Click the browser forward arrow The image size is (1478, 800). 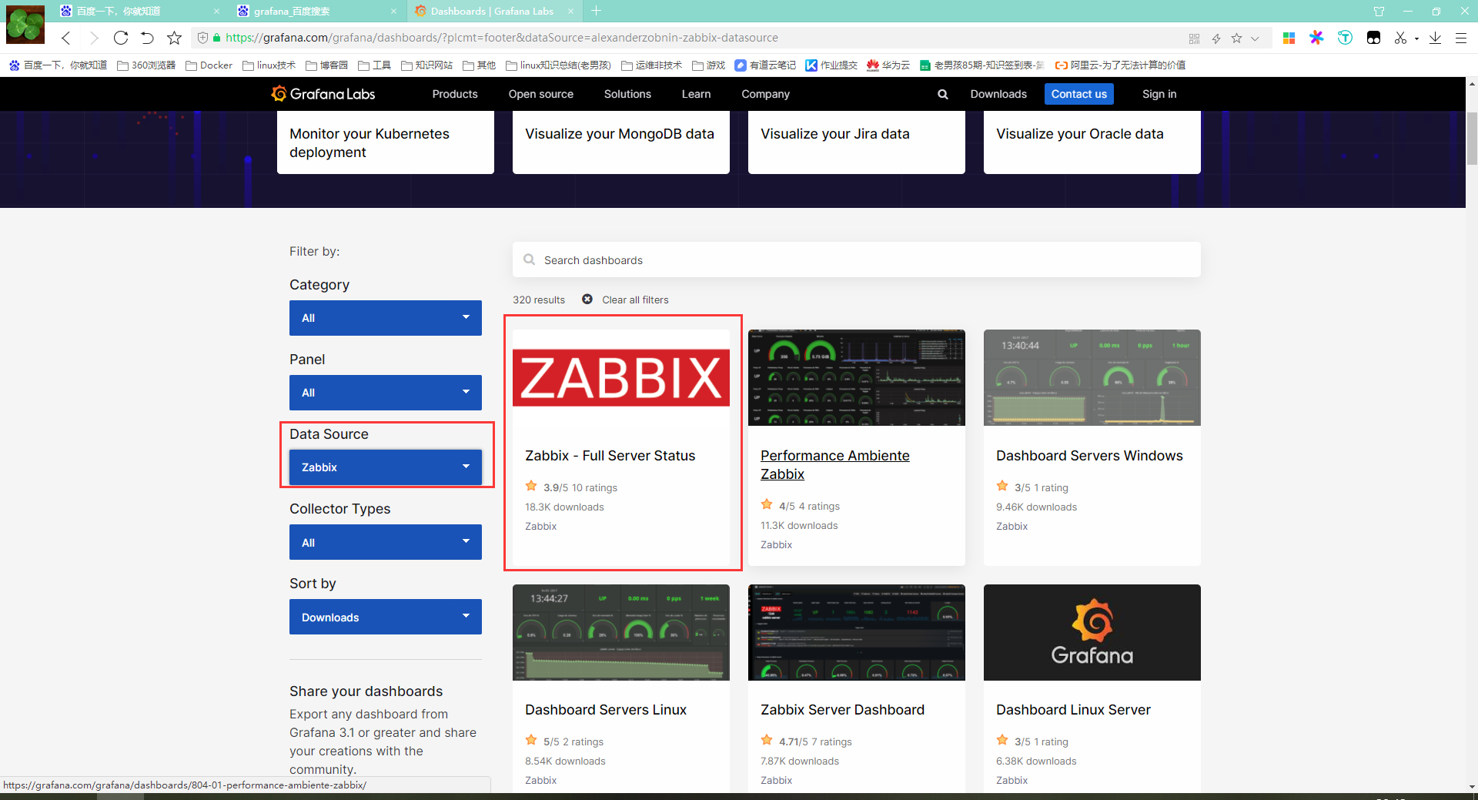[x=94, y=38]
